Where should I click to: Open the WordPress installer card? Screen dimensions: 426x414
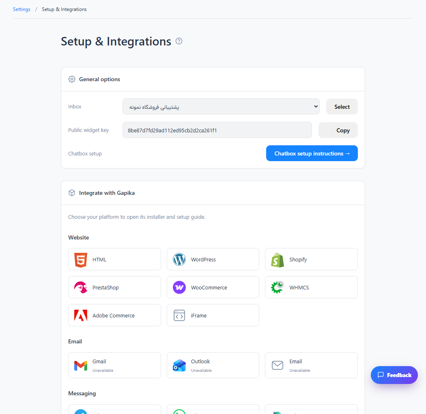213,259
